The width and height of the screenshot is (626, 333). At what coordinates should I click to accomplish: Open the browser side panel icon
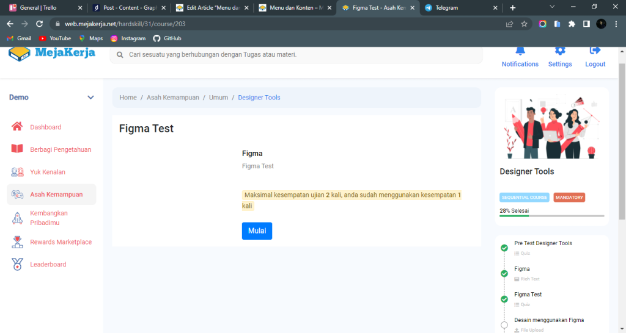pyautogui.click(x=586, y=24)
